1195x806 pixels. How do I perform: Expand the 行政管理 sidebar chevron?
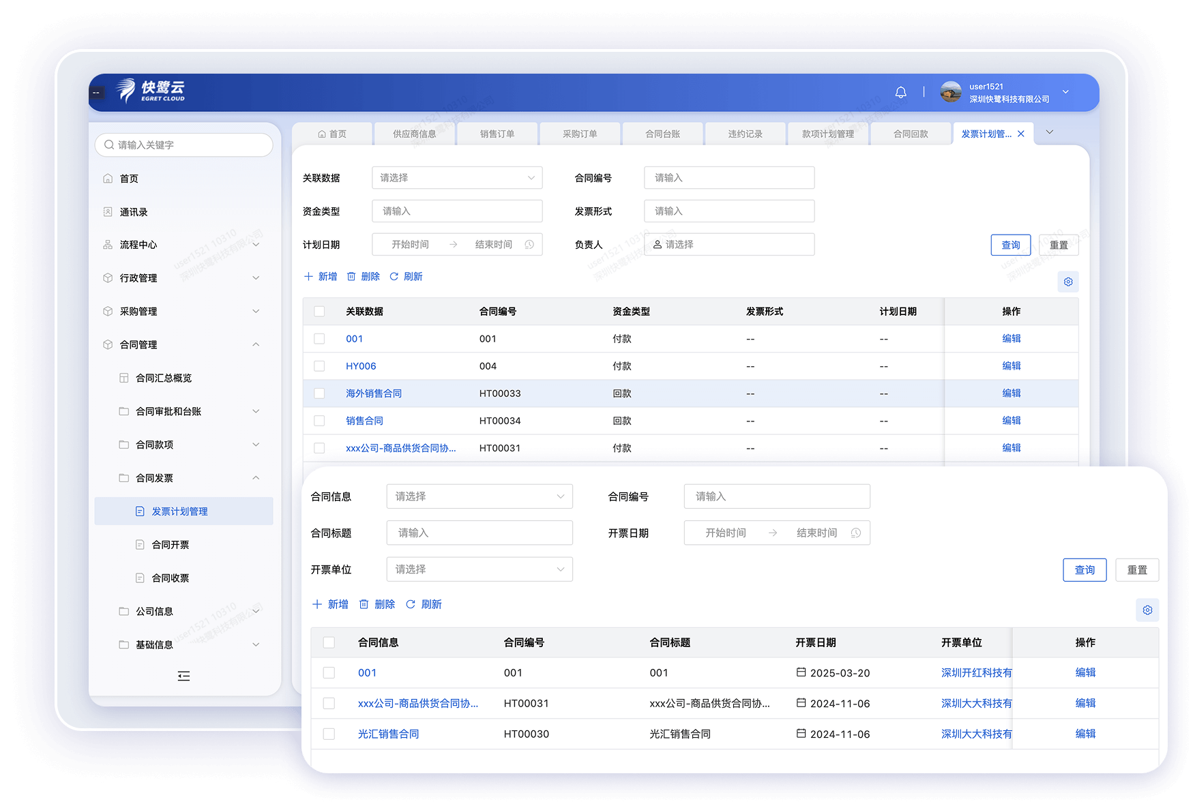(x=256, y=278)
